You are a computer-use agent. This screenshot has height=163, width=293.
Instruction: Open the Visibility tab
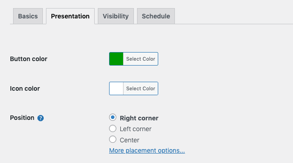[116, 16]
